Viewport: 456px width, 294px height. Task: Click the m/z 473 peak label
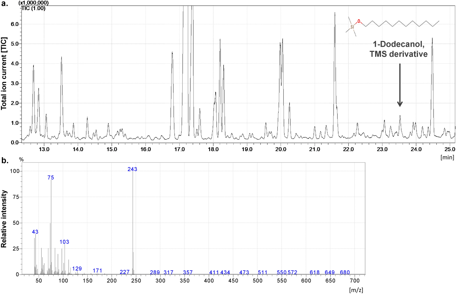[x=244, y=272]
